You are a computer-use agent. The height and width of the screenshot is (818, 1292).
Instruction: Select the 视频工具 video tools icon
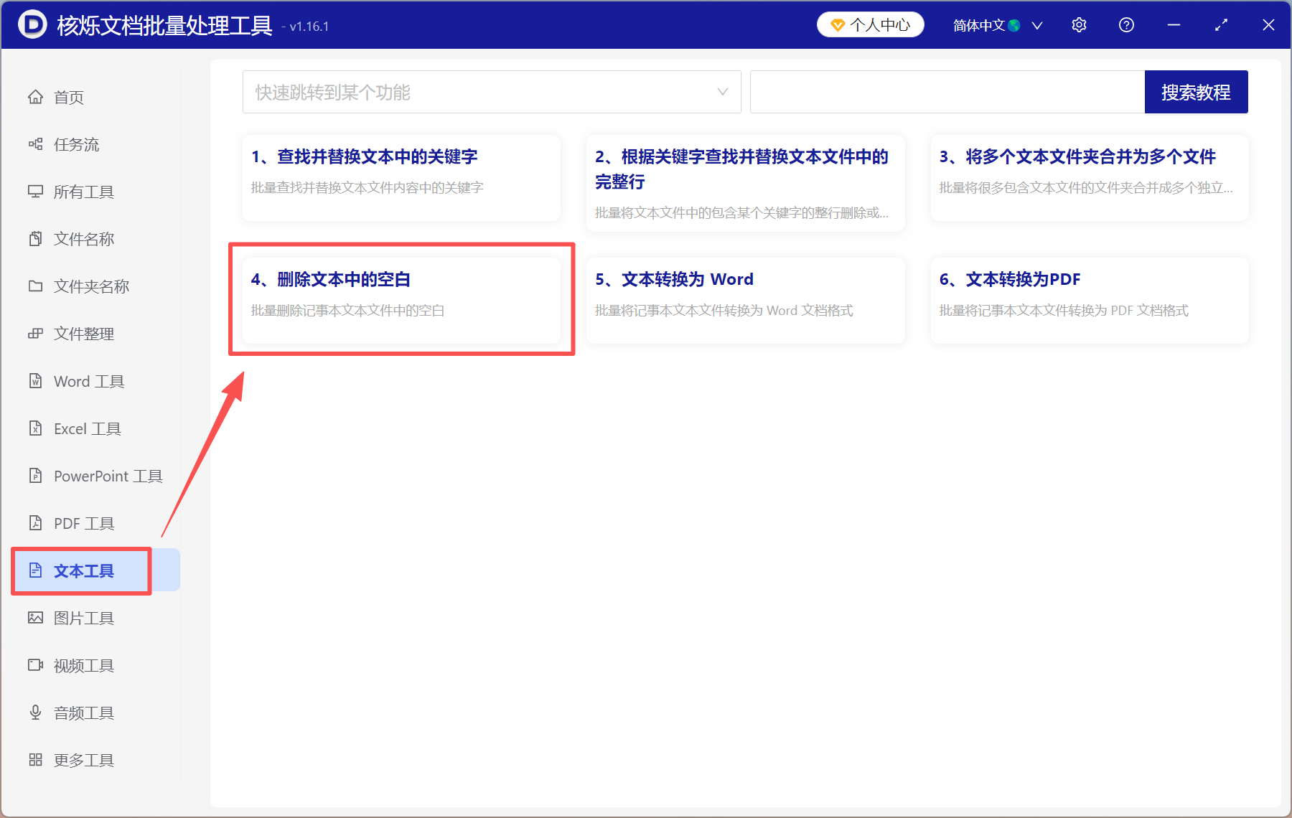pyautogui.click(x=36, y=665)
